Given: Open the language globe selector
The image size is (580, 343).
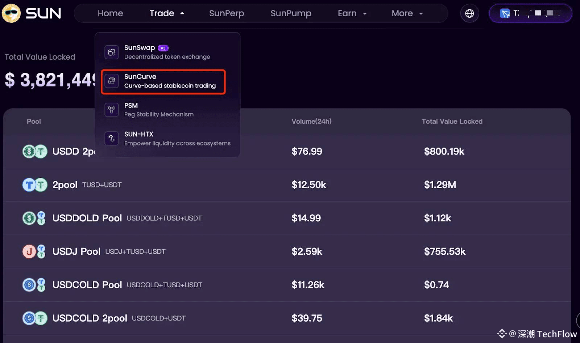Looking at the screenshot, I should tap(469, 13).
